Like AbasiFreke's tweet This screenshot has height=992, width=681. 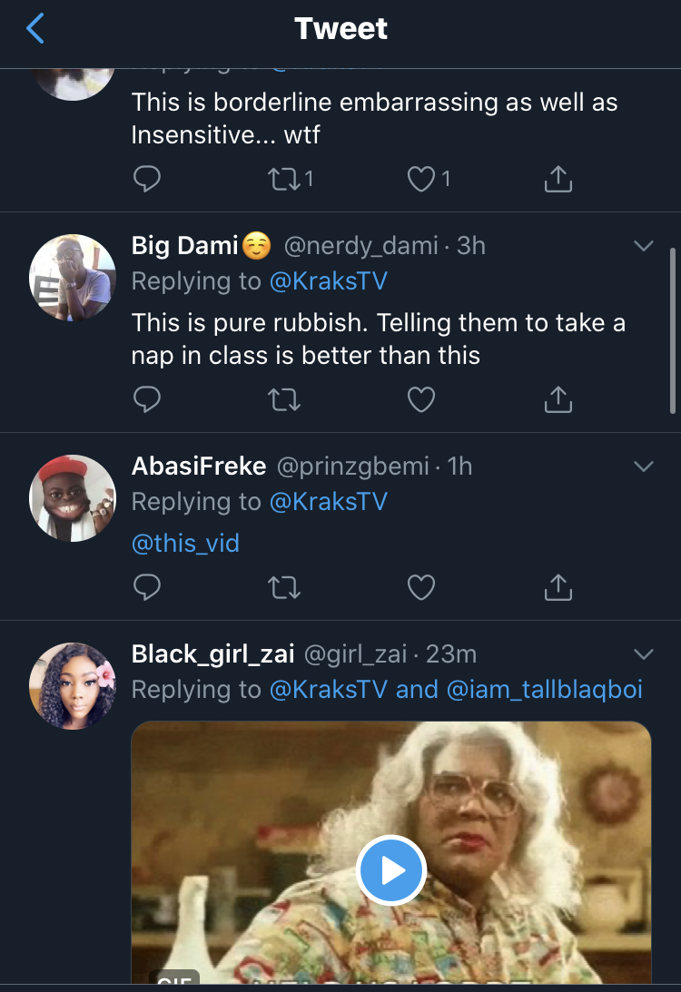[420, 588]
